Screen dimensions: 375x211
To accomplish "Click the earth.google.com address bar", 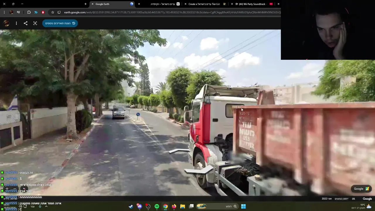I will click(172, 12).
